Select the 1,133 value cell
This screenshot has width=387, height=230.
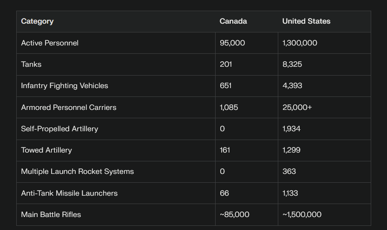[x=290, y=193]
